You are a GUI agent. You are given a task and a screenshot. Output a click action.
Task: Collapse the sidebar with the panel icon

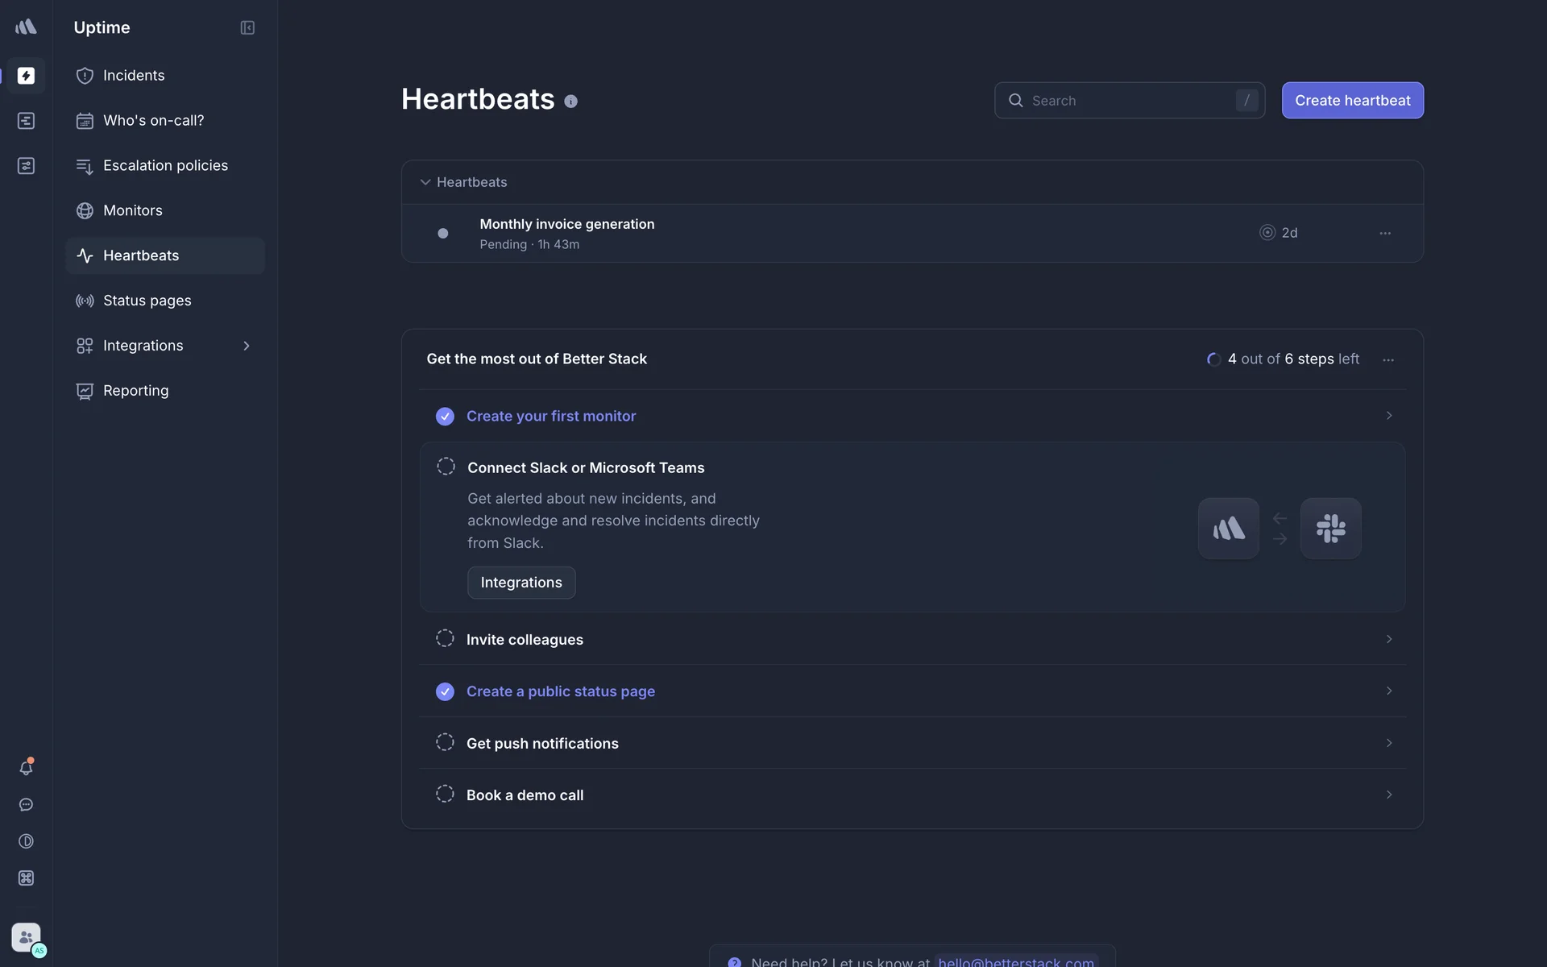pos(247,27)
